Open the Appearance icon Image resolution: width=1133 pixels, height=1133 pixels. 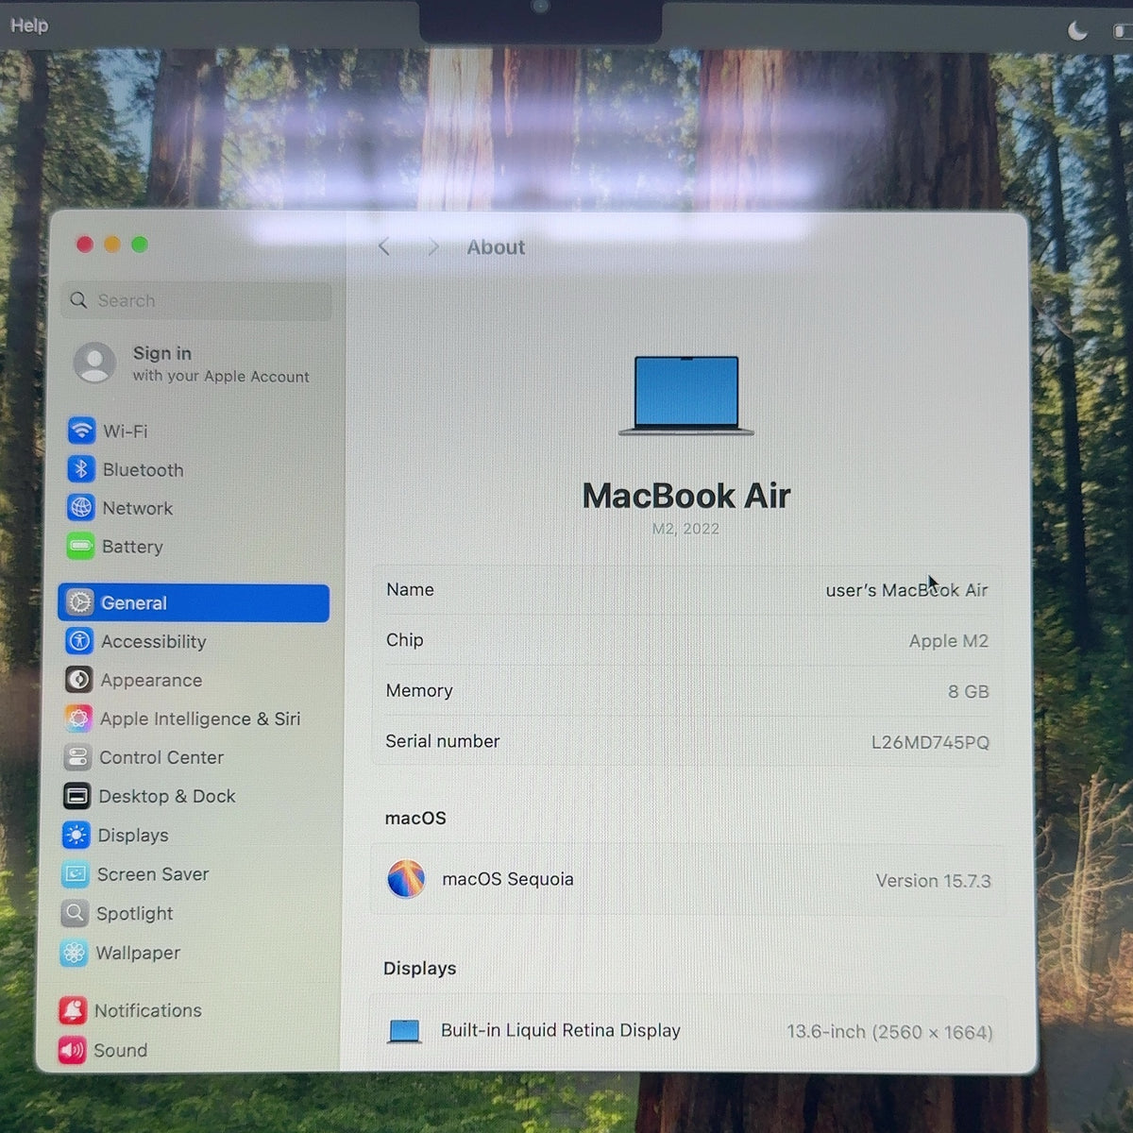[78, 680]
